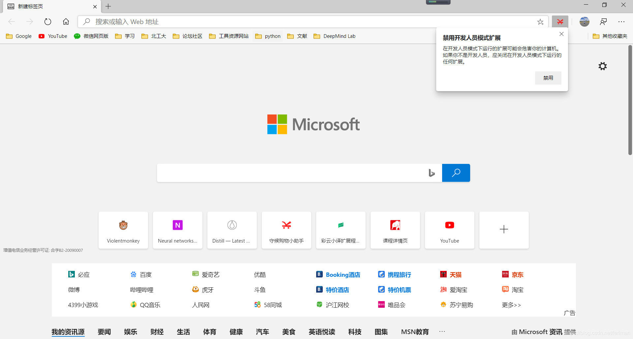Image resolution: width=633 pixels, height=339 pixels.
Task: Expand the 论坛社区 bookmark folder
Action: (188, 36)
